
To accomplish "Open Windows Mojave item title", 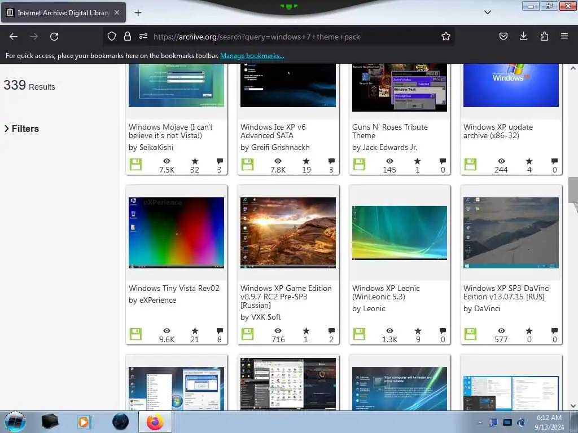I will click(x=170, y=131).
